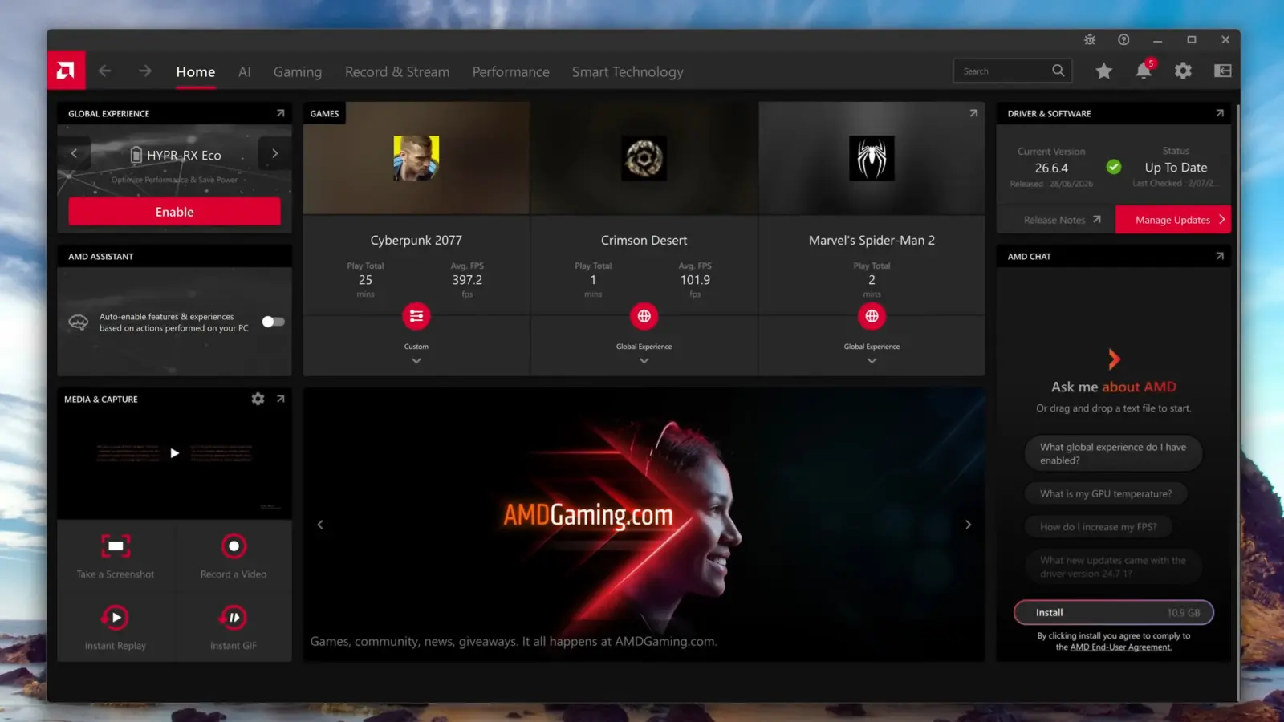Expand Crimson Desert profile chevron
The width and height of the screenshot is (1284, 722).
click(644, 361)
